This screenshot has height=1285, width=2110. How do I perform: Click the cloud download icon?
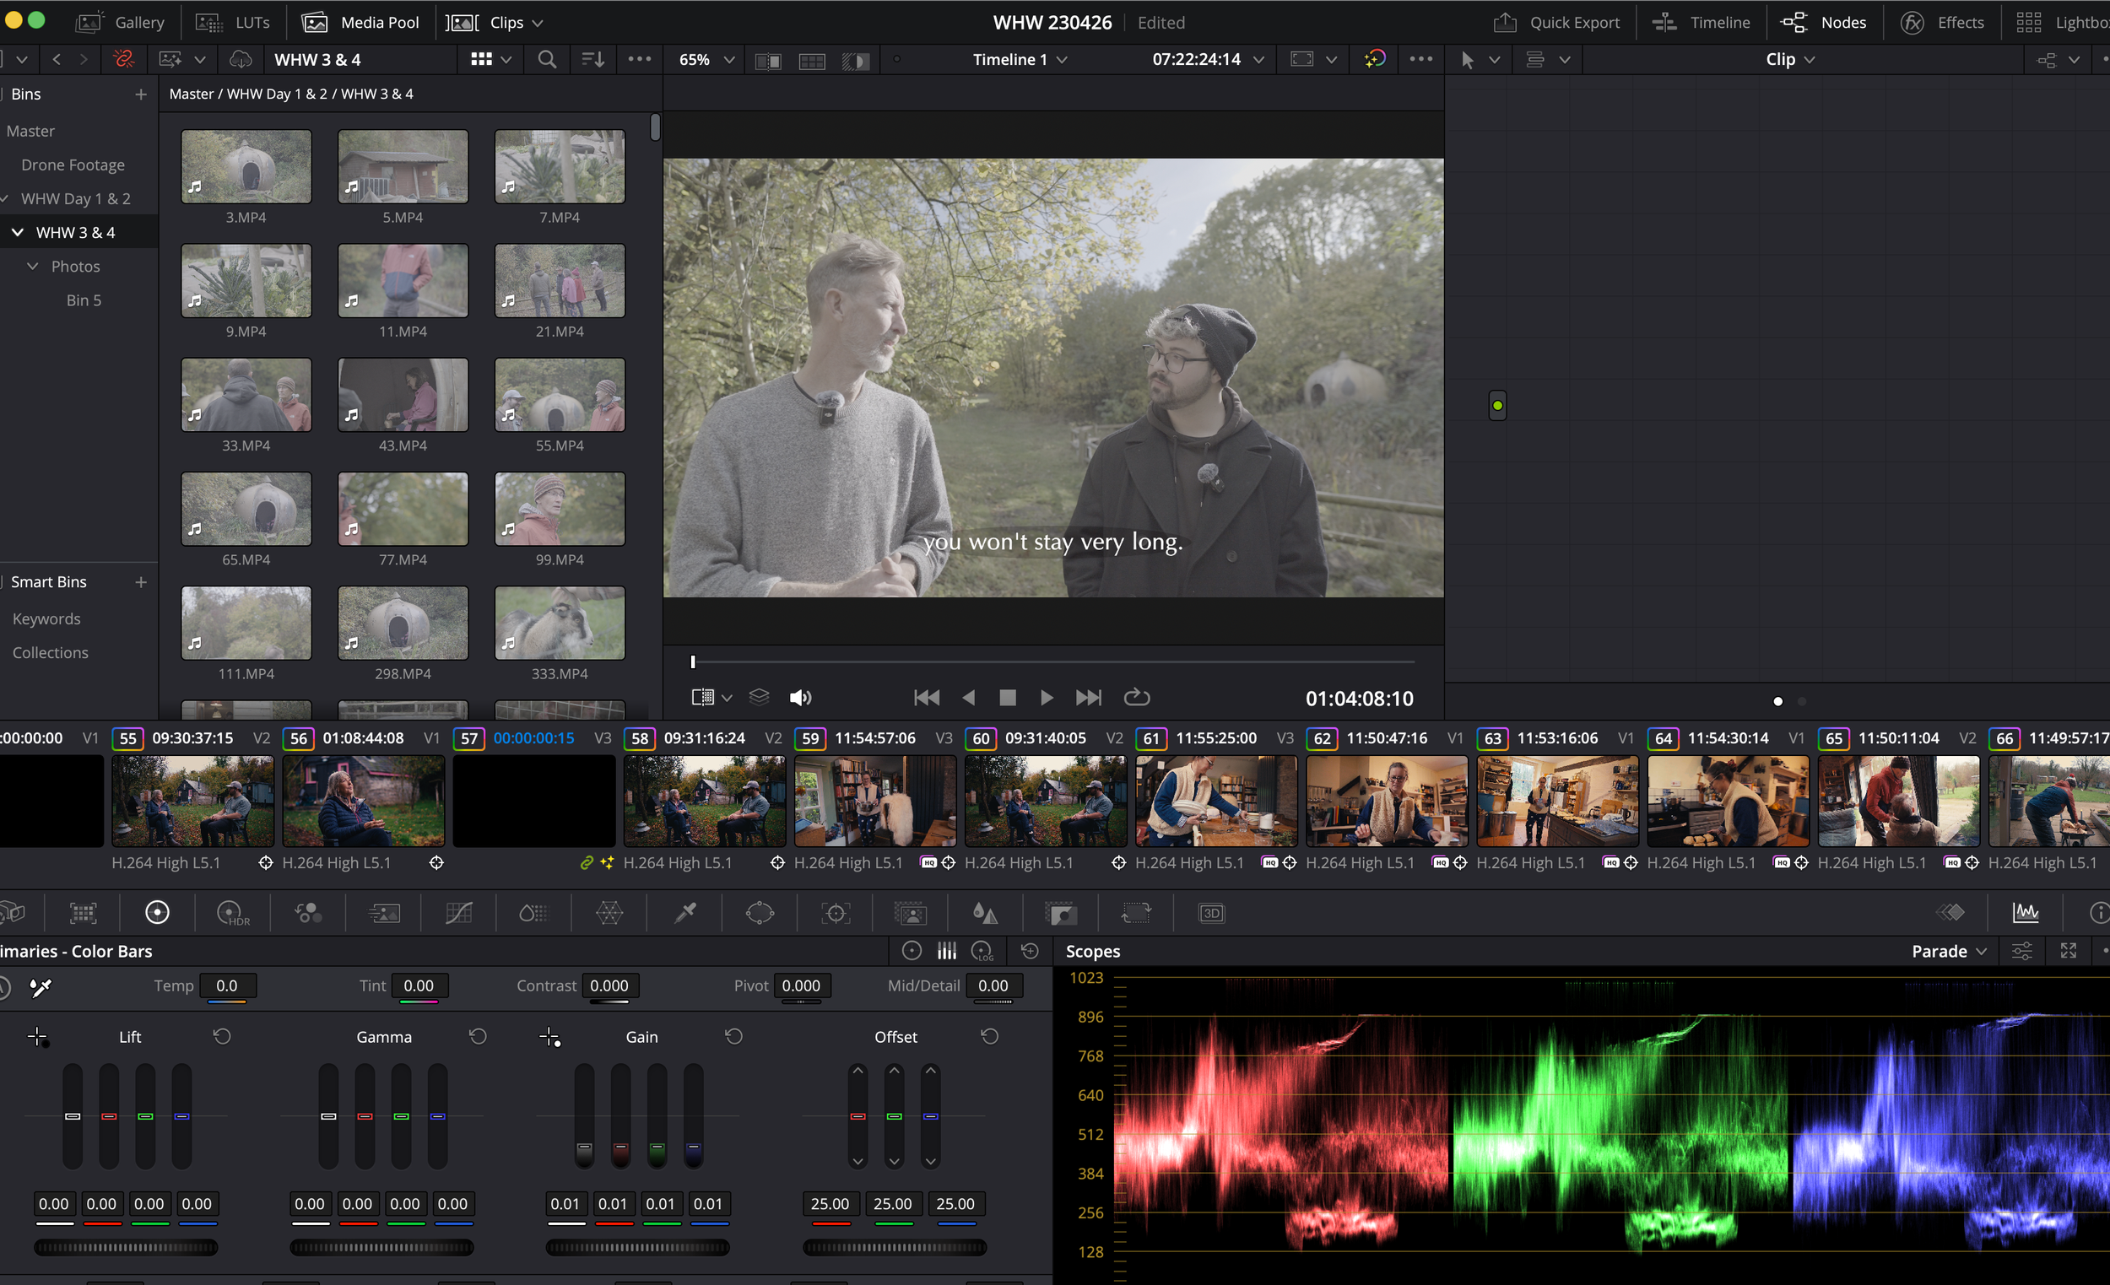coord(241,59)
